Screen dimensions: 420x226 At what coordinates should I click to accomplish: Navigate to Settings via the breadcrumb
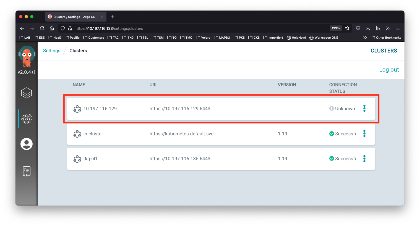pyautogui.click(x=51, y=51)
